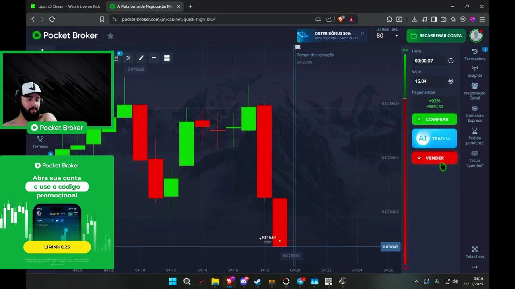Open a new browser tab
The image size is (515, 289).
(190, 6)
